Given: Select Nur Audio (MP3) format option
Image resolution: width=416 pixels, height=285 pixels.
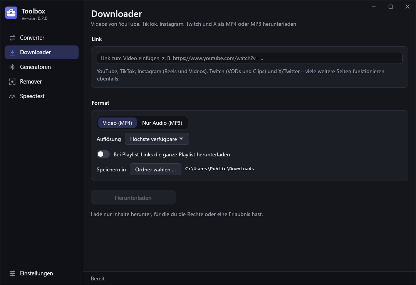Looking at the screenshot, I should [162, 123].
